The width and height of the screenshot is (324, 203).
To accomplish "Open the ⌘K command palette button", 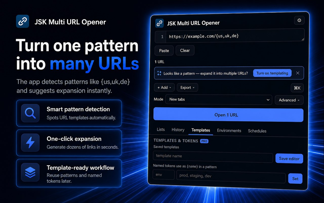I will [x=297, y=88].
